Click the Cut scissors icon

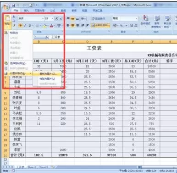click(14, 17)
